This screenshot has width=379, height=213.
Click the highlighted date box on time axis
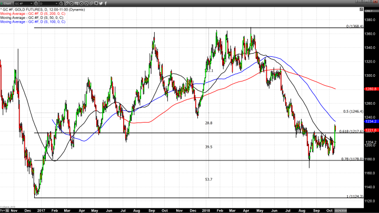coord(341,210)
